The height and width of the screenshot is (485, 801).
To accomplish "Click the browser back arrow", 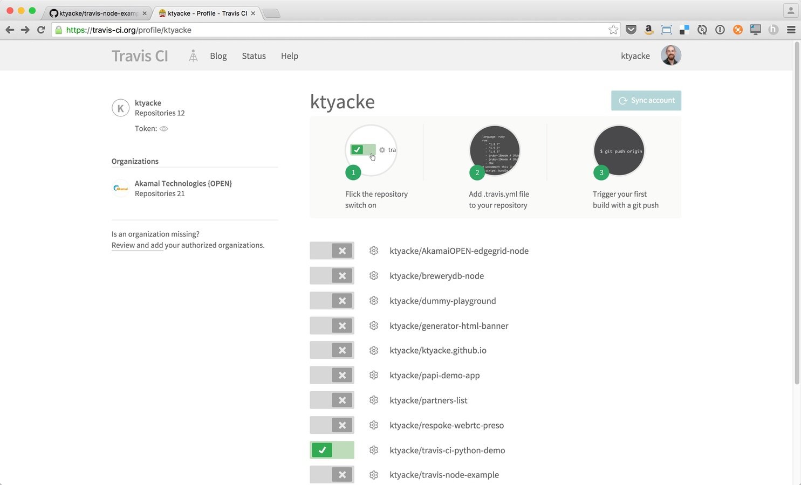I will pyautogui.click(x=10, y=30).
